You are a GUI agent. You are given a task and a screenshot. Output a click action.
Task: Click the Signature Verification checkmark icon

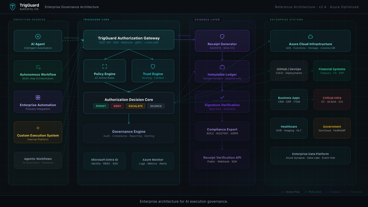(x=222, y=97)
